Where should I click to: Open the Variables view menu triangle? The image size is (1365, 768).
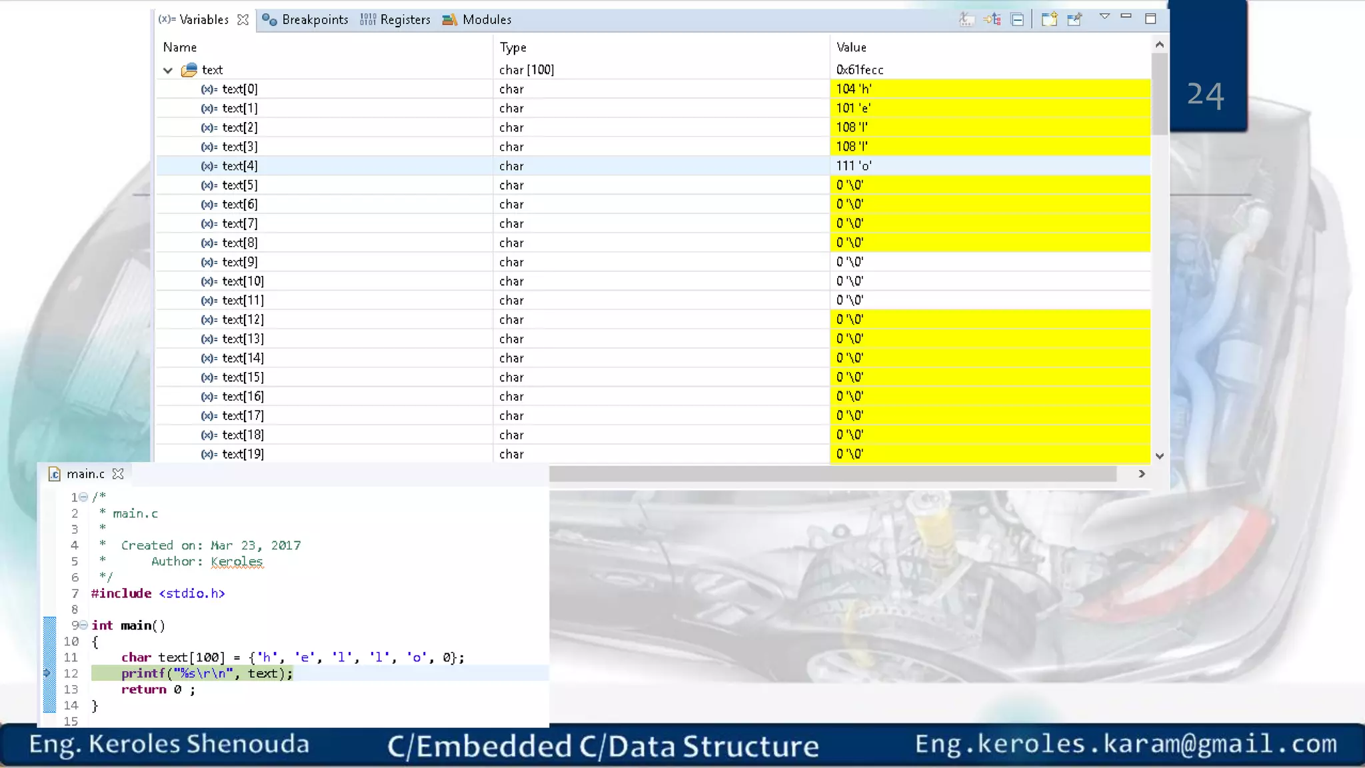coord(1104,17)
